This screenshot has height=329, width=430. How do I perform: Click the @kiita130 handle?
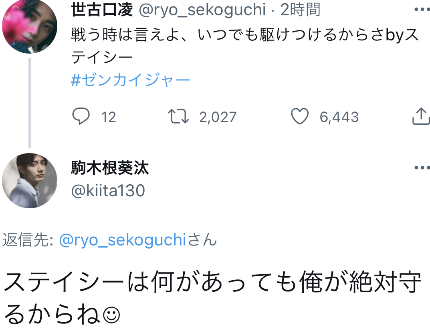[x=108, y=191]
